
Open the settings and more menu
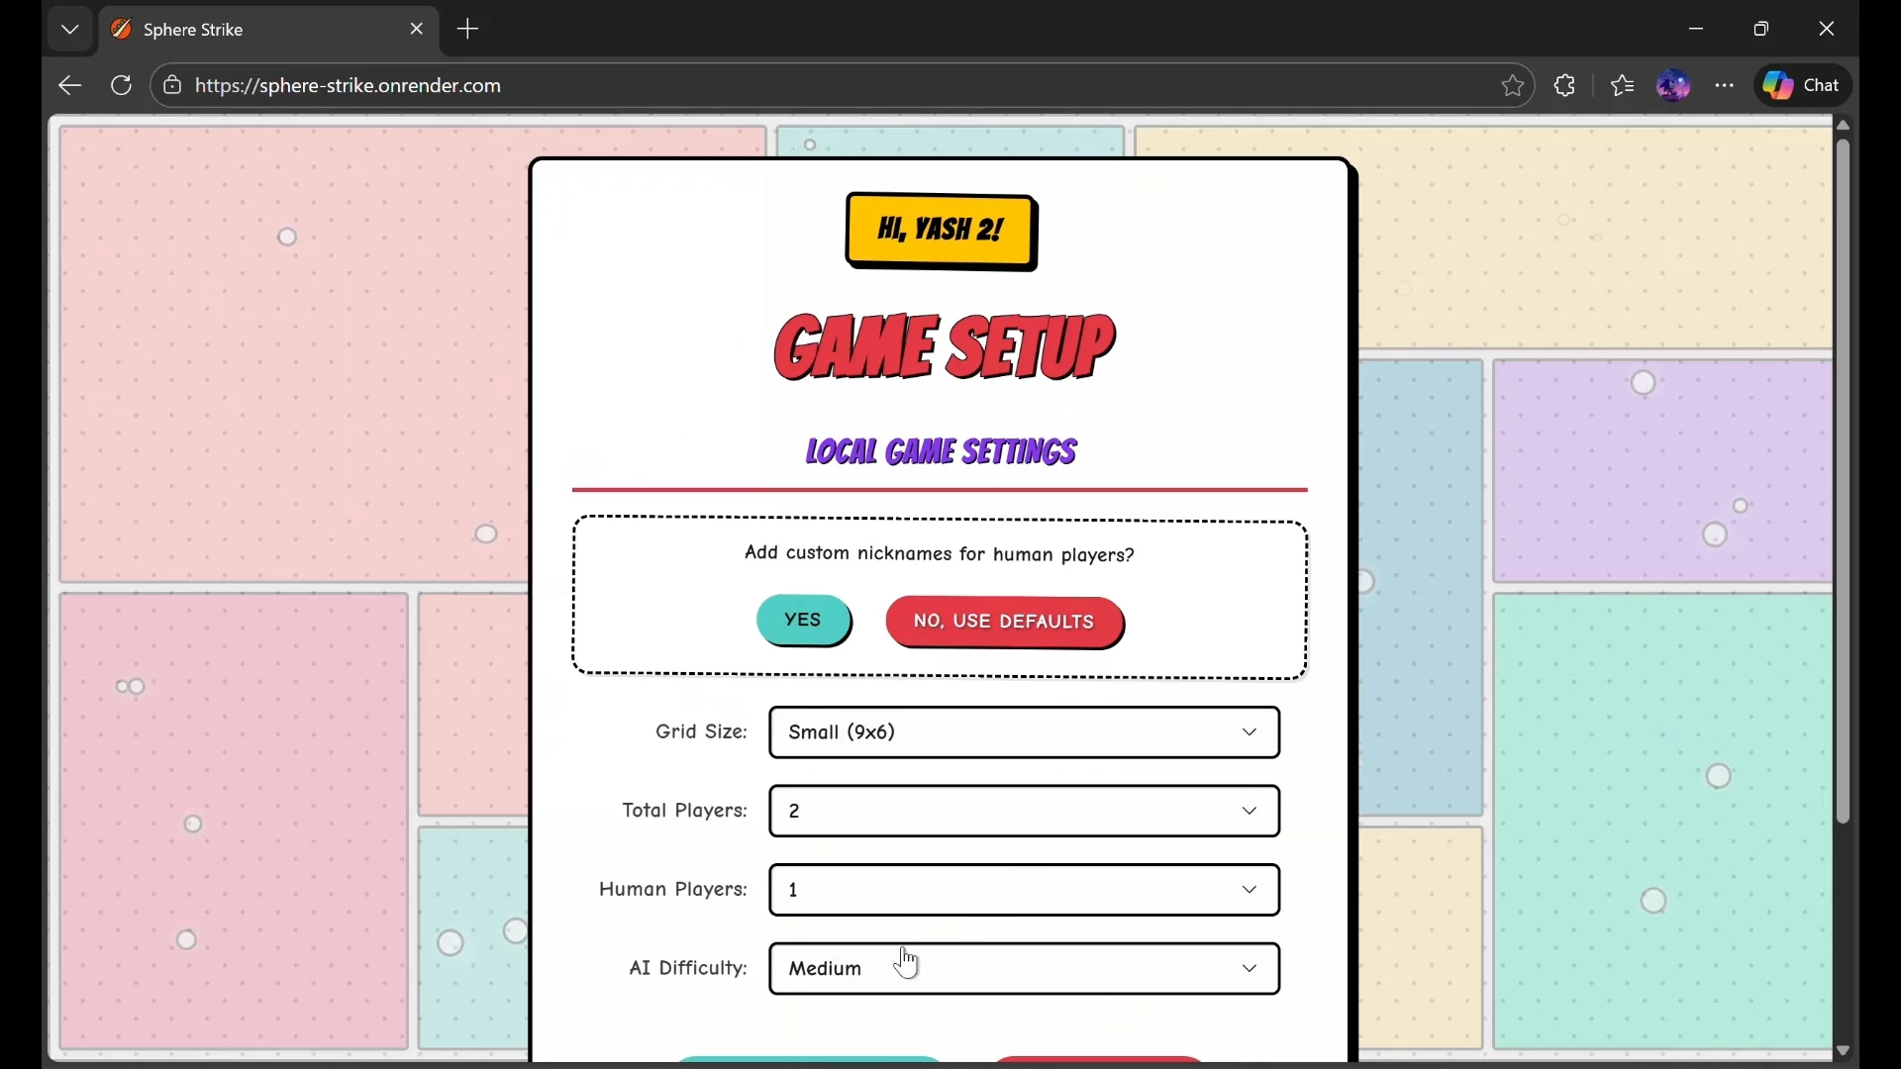pos(1726,86)
